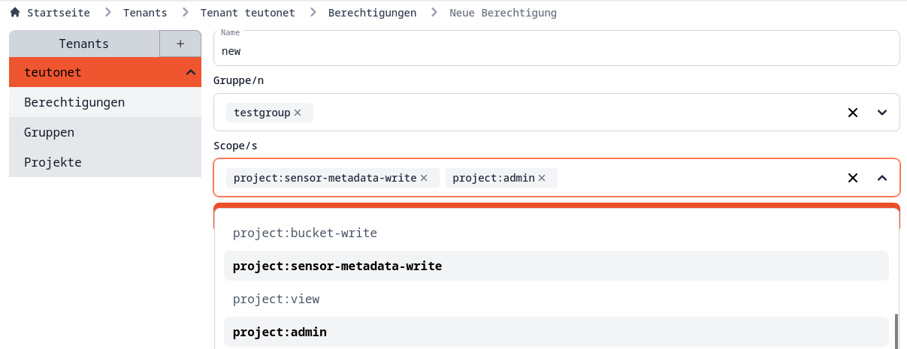Go to Tenants breadcrumb link

(x=145, y=13)
